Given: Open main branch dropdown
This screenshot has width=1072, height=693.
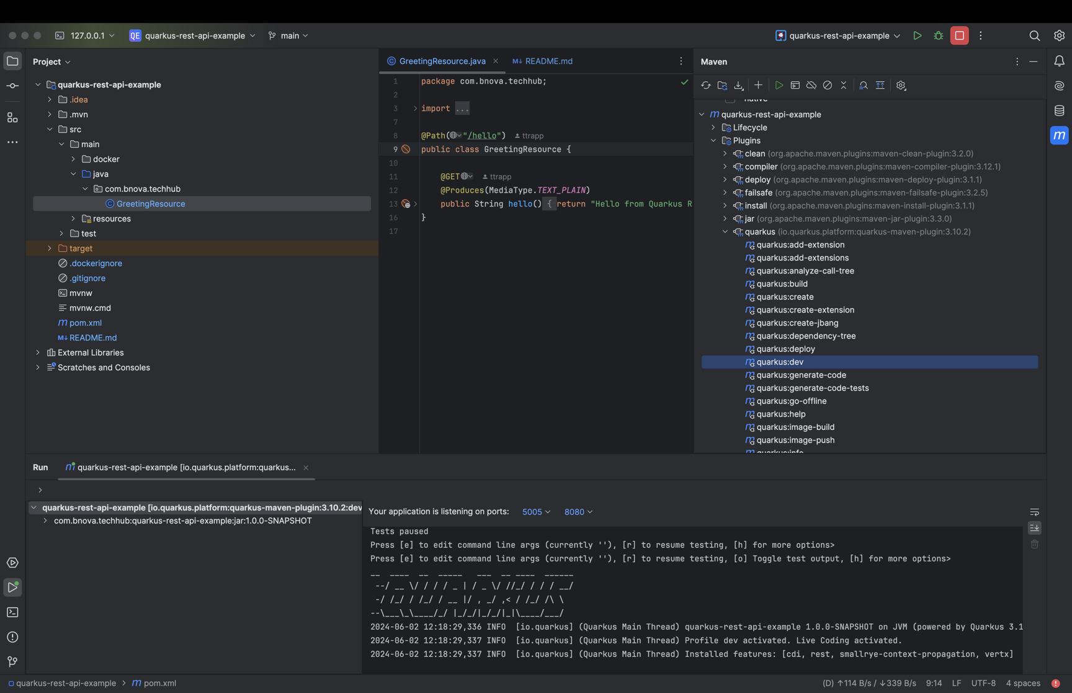Looking at the screenshot, I should 288,36.
